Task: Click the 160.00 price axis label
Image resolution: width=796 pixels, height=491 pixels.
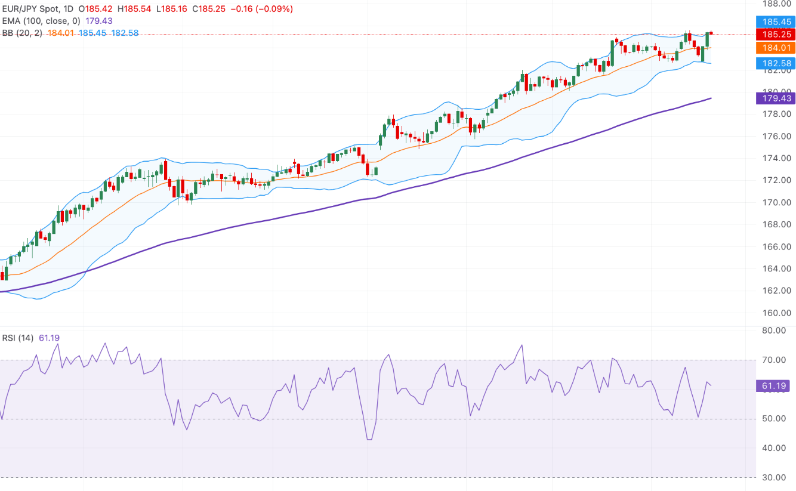Action: 775,313
